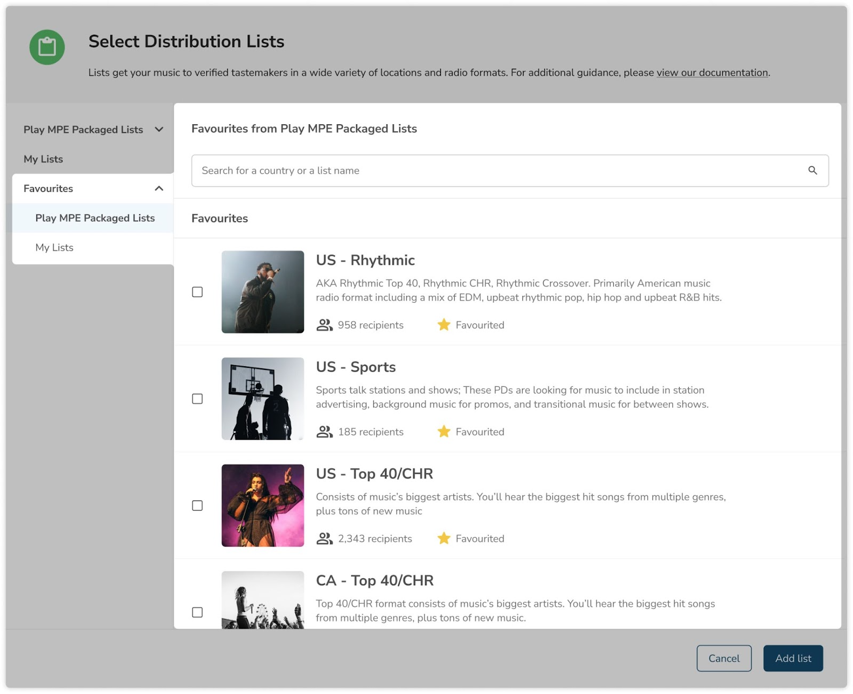Screen dimensions: 853x694
Task: Click the 958 recipients text
Action: click(x=371, y=325)
